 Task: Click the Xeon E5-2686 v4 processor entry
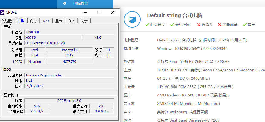coord(193,62)
